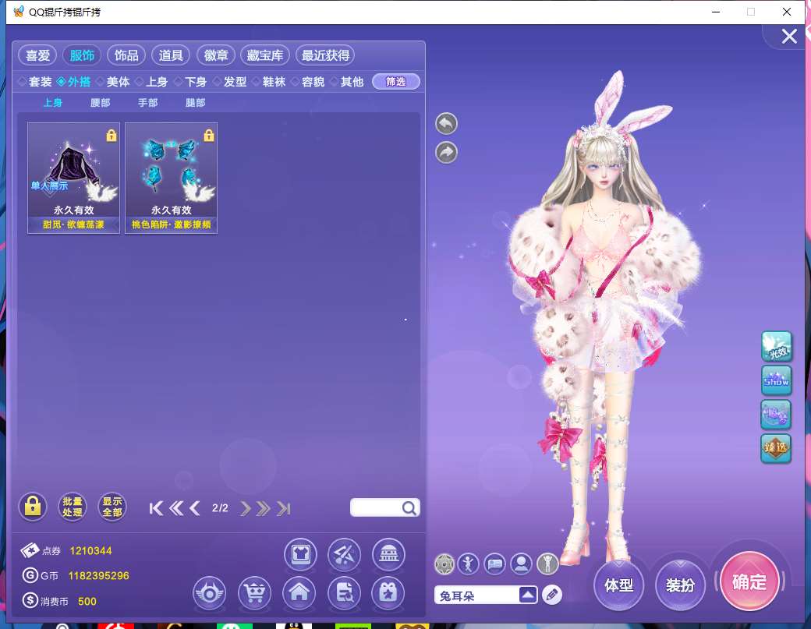Viewport: 811px width, 629px height.
Task: Open the 腰部 waist sub-tab
Action: (101, 103)
